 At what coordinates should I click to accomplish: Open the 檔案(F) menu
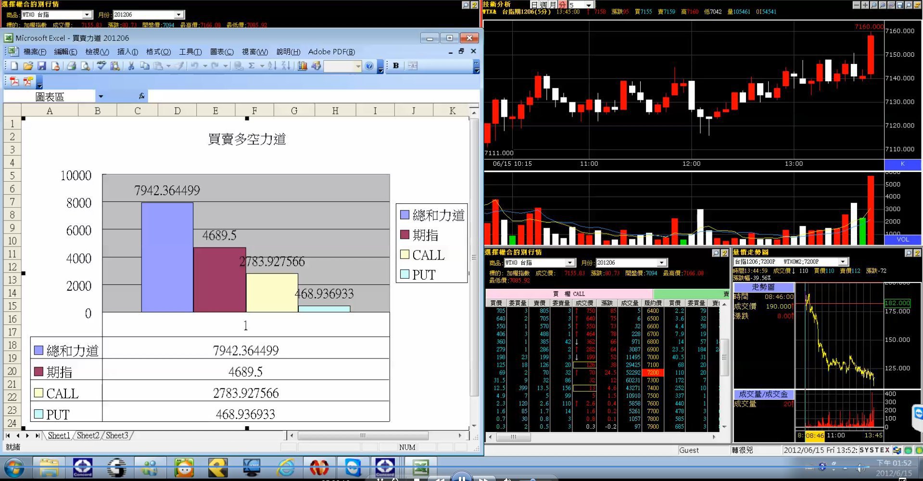tap(35, 51)
